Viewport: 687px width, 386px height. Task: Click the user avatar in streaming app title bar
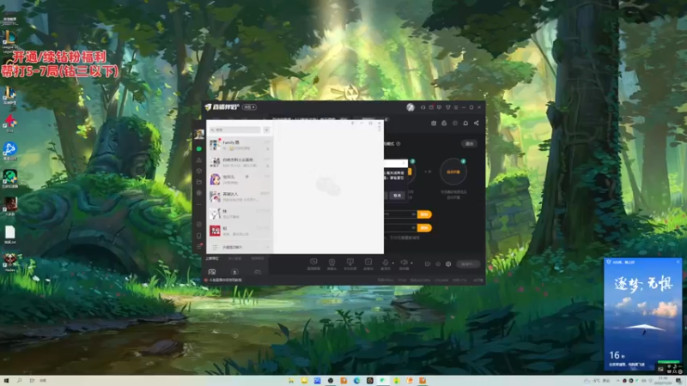410,107
